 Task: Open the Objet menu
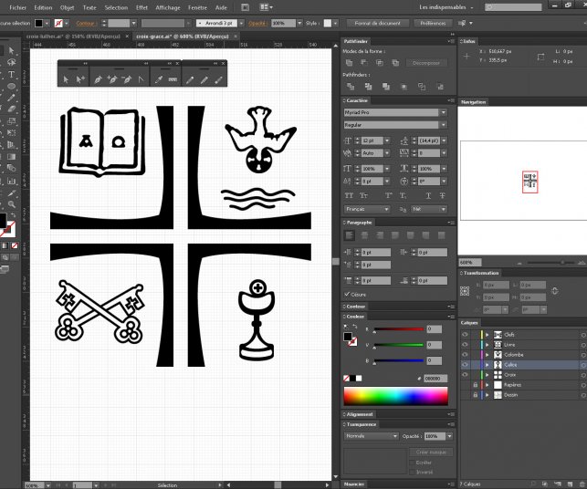pos(67,7)
